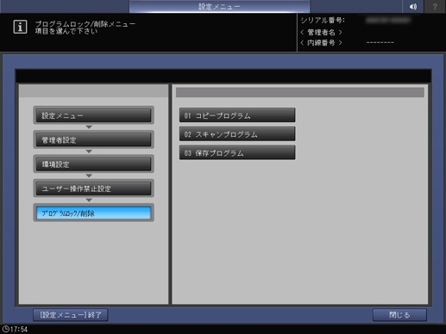The image size is (446, 334).
Task: Open 01 コピープログラム
Action: pyautogui.click(x=237, y=115)
